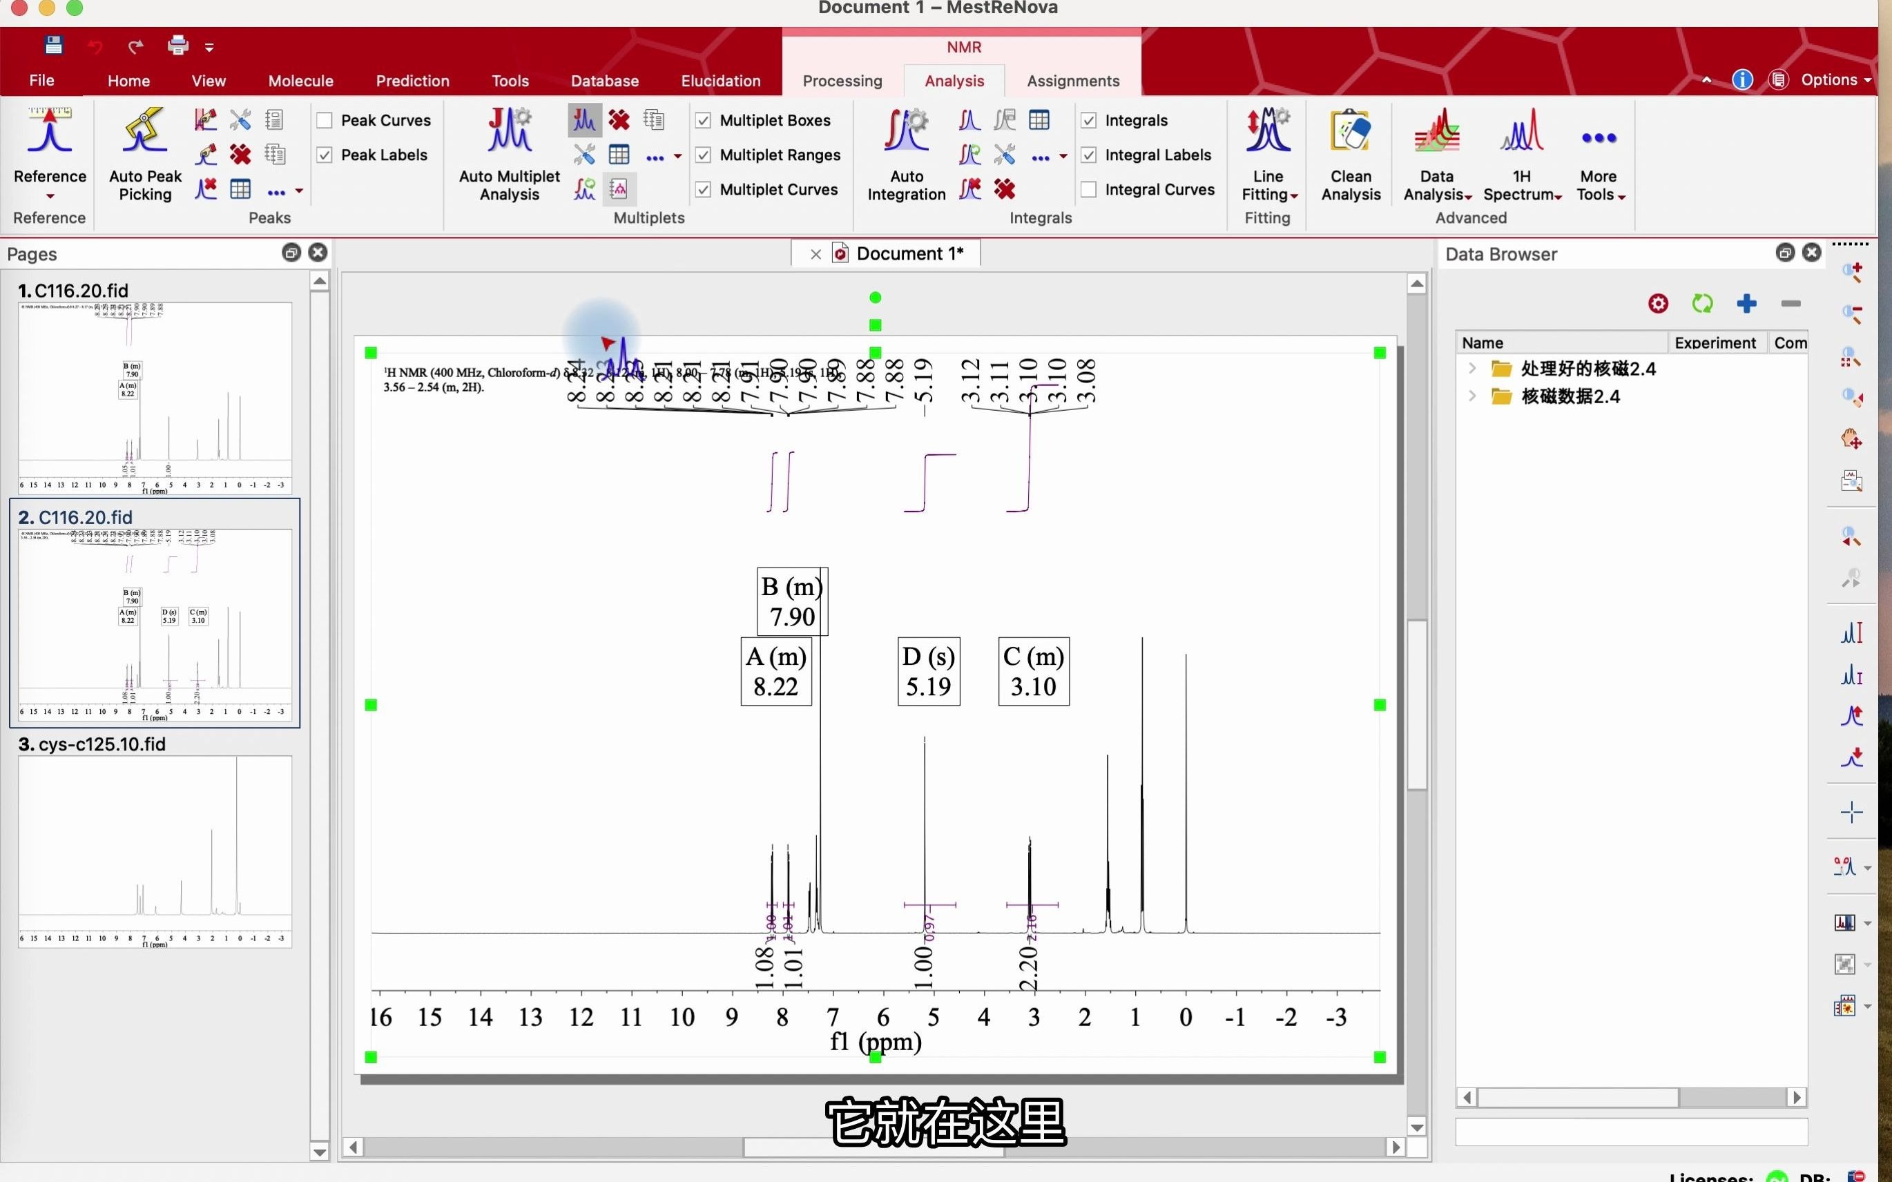This screenshot has height=1182, width=1892.
Task: Close the Document 1 tab
Action: point(815,254)
